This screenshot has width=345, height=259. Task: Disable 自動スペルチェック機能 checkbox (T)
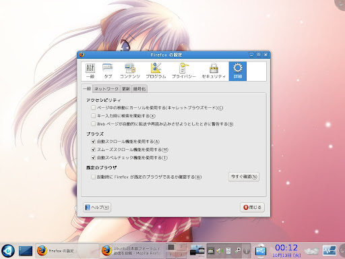click(93, 158)
